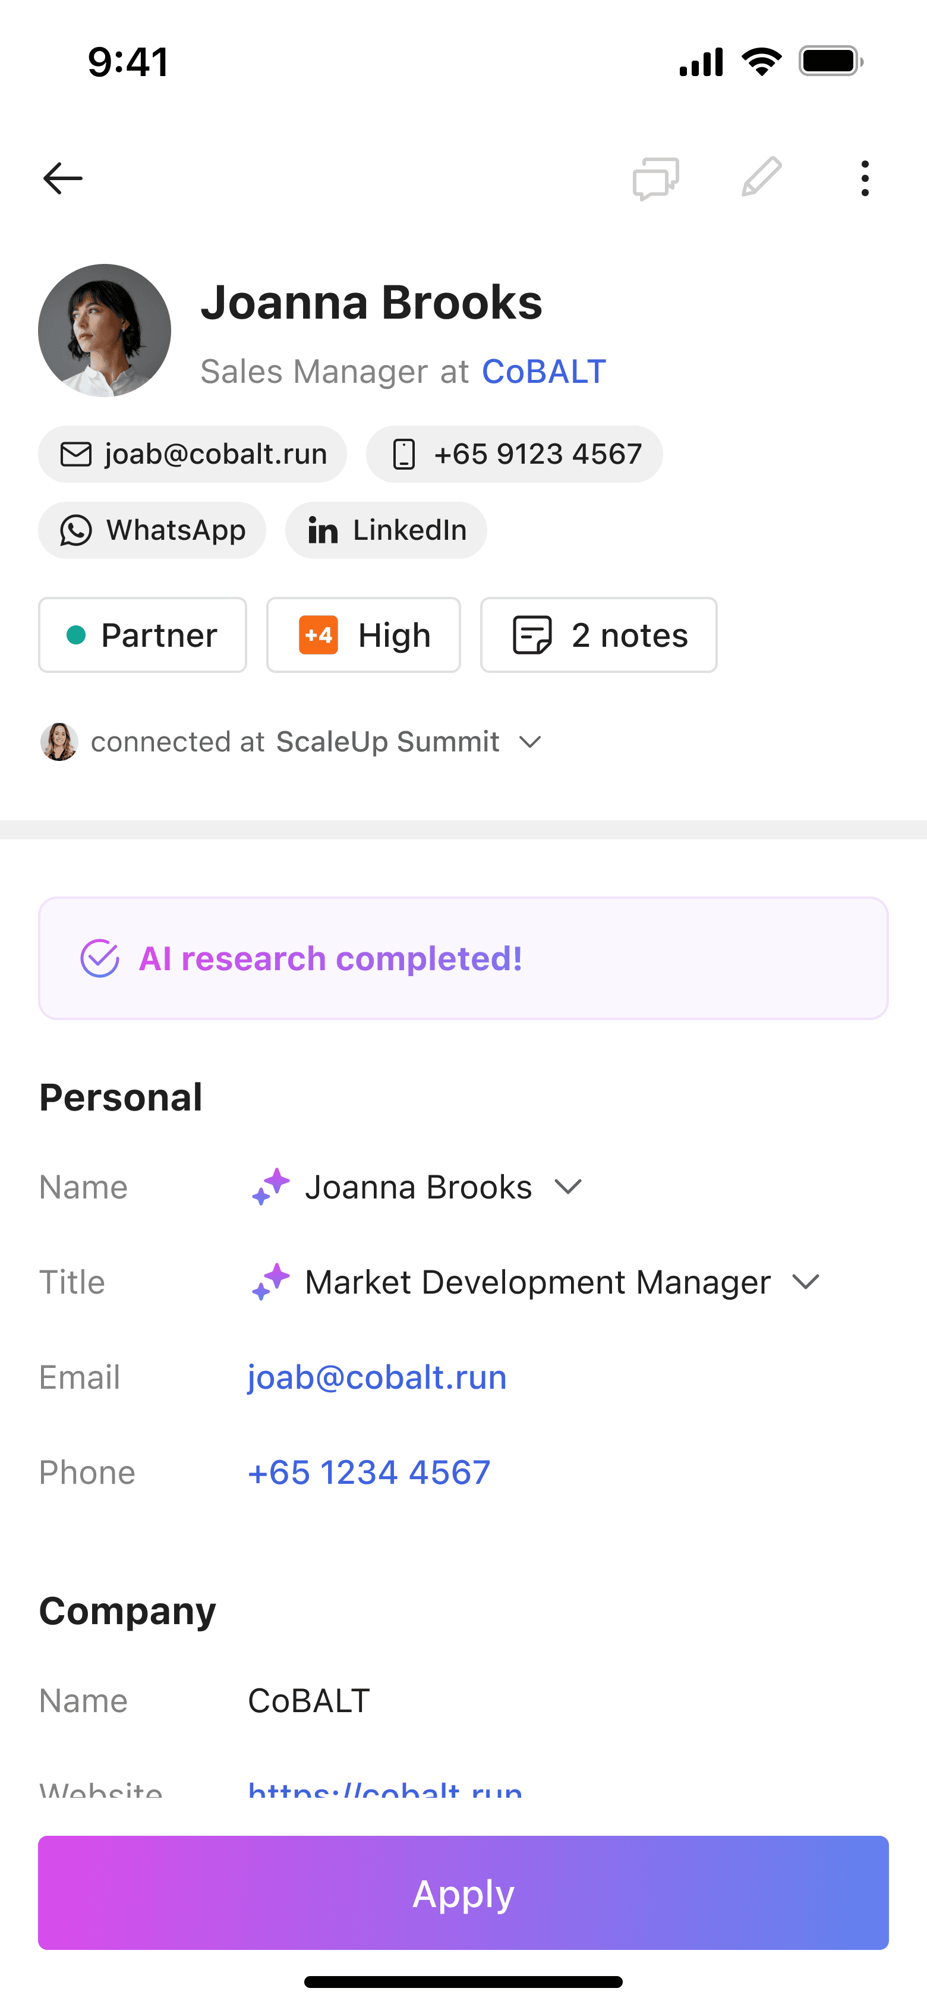Screen dimensions: 927x2007
Task: Open the chat messages icon
Action: coord(656,178)
